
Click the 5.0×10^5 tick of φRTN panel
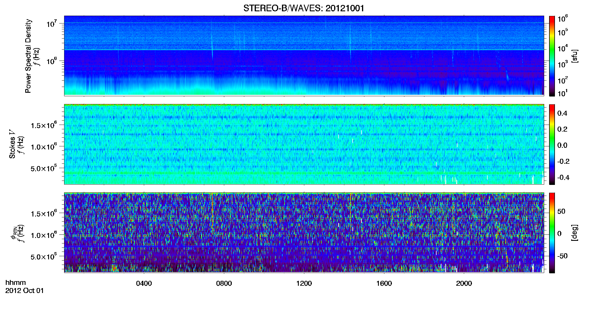click(x=44, y=256)
